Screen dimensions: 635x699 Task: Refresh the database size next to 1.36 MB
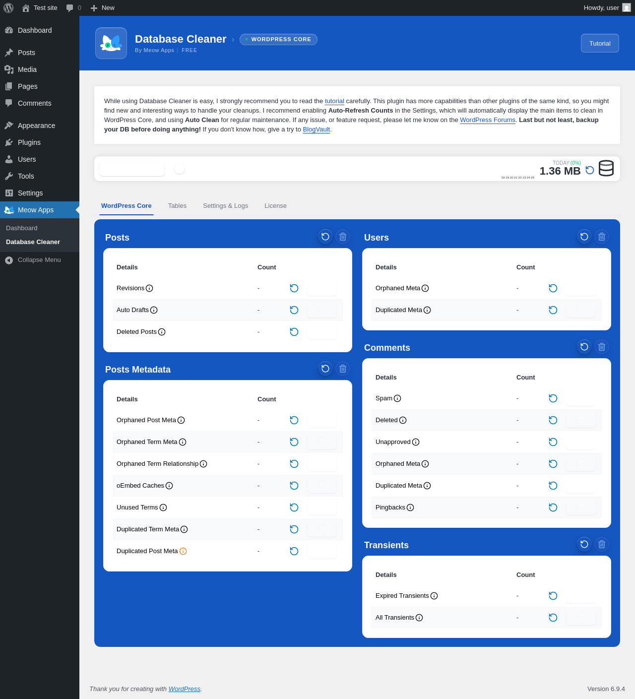click(x=590, y=170)
